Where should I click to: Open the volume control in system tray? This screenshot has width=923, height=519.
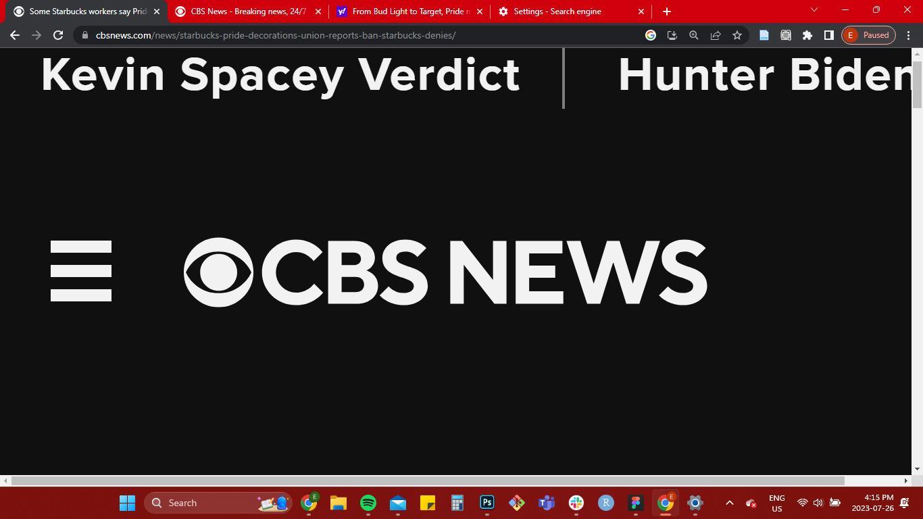point(818,503)
